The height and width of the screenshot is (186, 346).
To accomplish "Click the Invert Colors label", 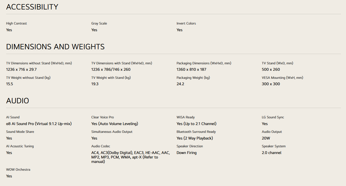I will (186, 23).
